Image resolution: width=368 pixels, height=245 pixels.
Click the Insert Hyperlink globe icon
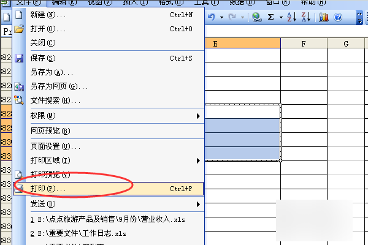(257, 17)
